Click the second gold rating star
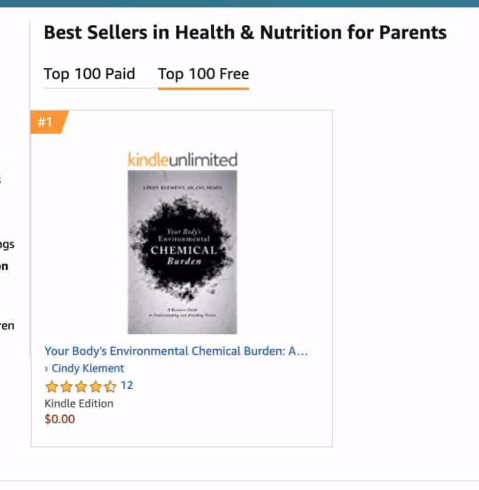479x490 pixels. click(66, 387)
